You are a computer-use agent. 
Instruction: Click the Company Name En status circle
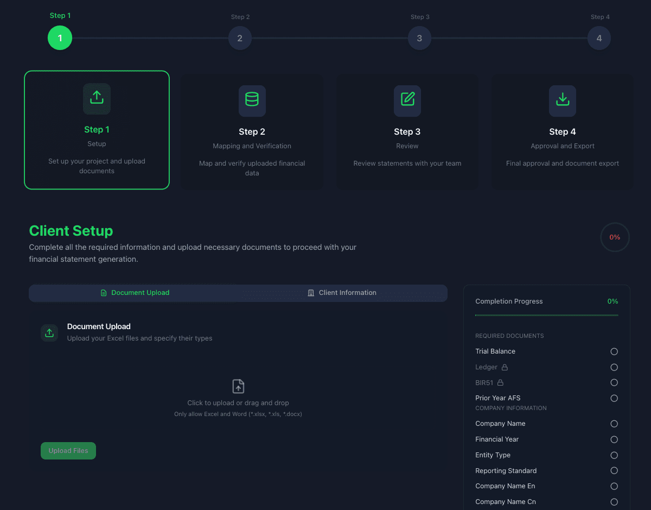click(x=614, y=486)
